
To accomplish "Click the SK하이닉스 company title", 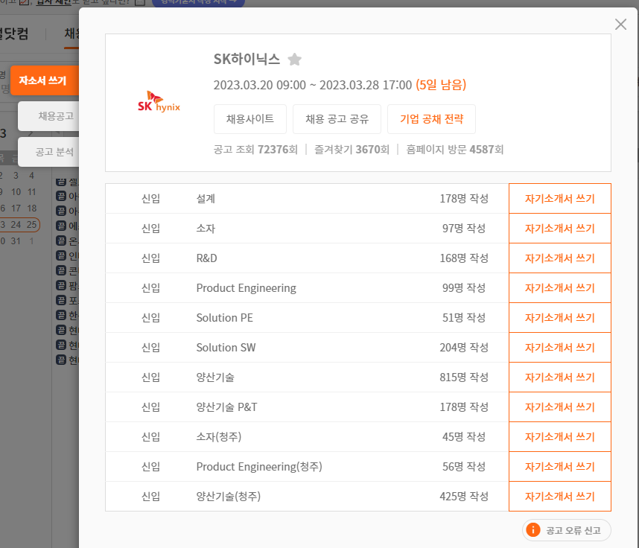I will point(247,60).
